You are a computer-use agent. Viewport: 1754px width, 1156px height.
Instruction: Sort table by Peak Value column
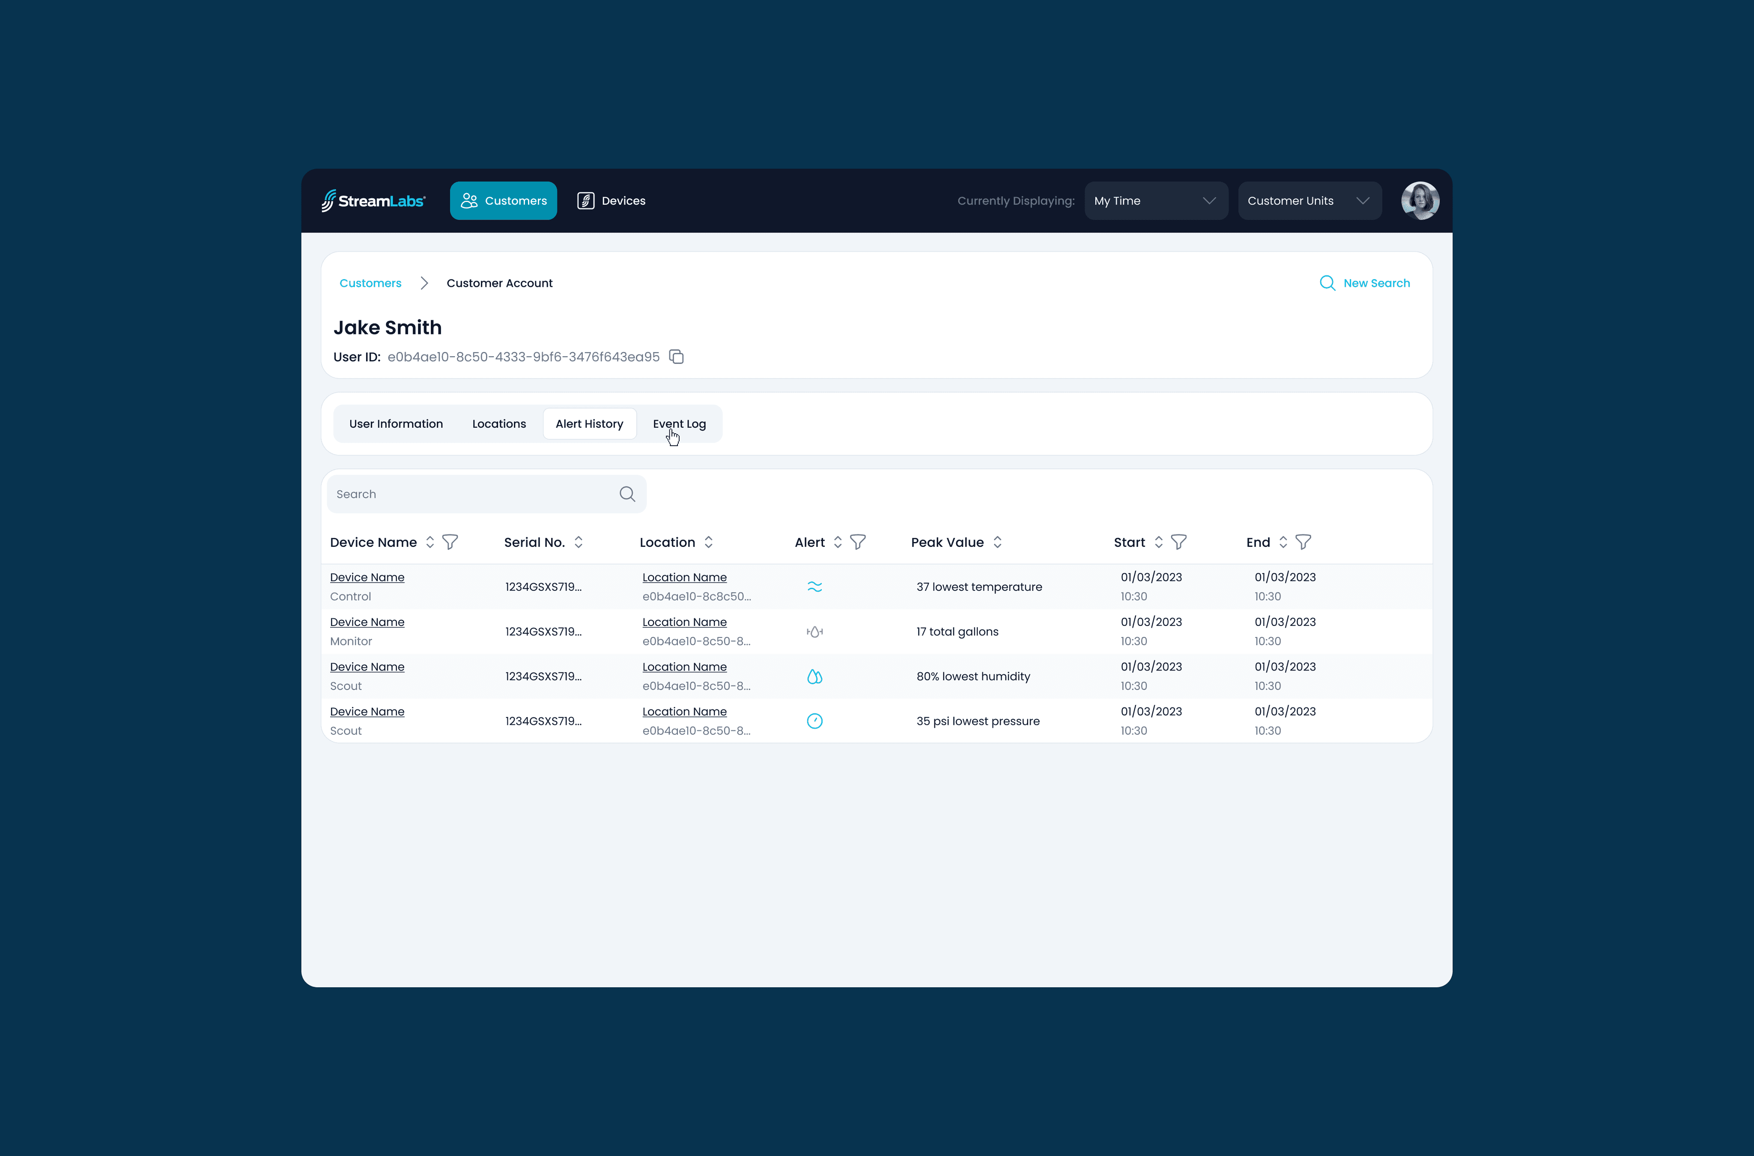[x=997, y=542]
